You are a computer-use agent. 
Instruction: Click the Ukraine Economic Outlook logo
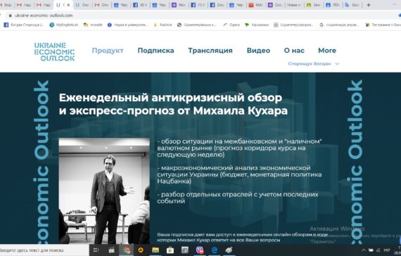tap(54, 52)
